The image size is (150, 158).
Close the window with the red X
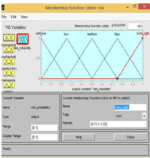pyautogui.click(x=144, y=6)
